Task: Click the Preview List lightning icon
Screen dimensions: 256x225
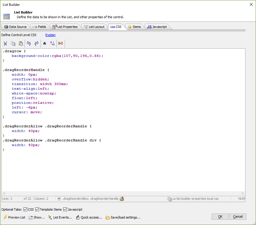Action: click(5, 217)
